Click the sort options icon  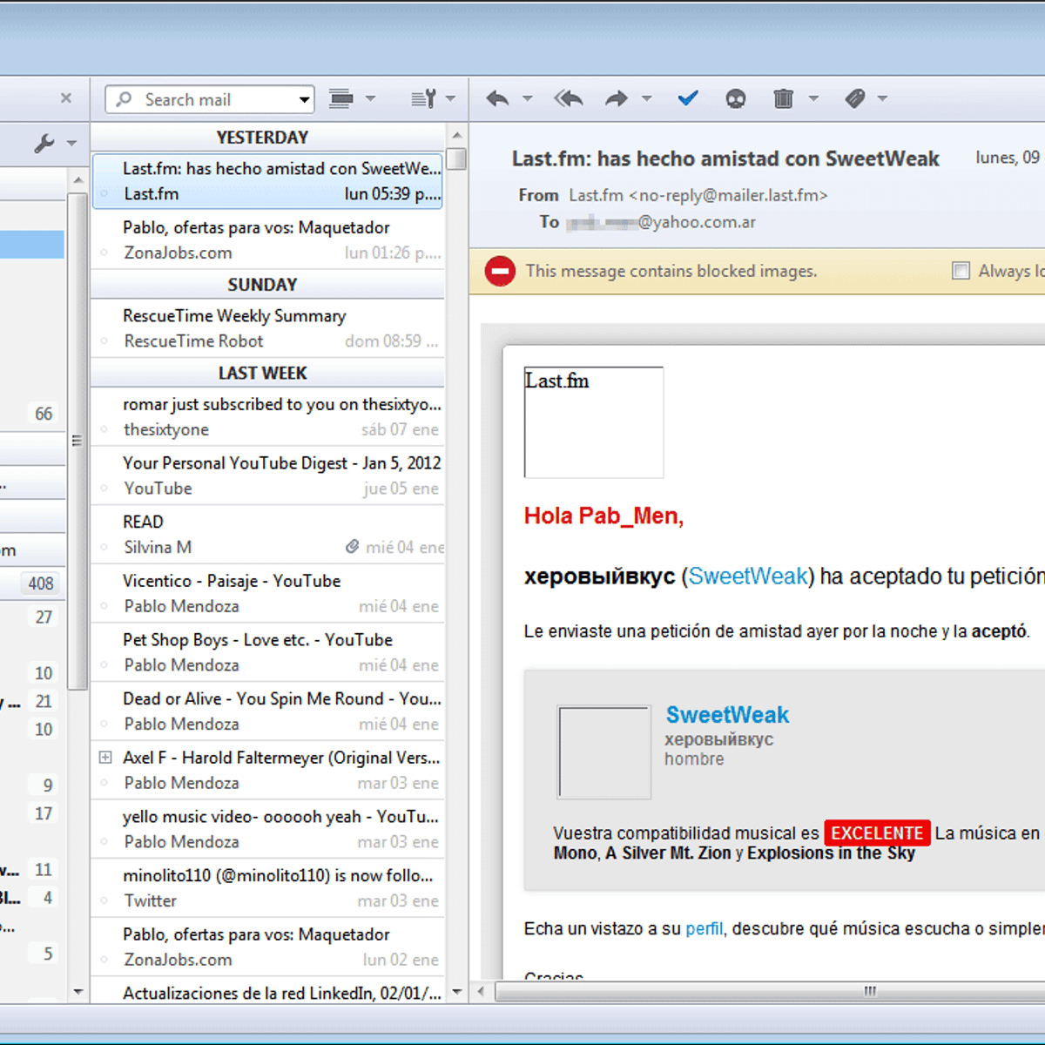point(424,98)
